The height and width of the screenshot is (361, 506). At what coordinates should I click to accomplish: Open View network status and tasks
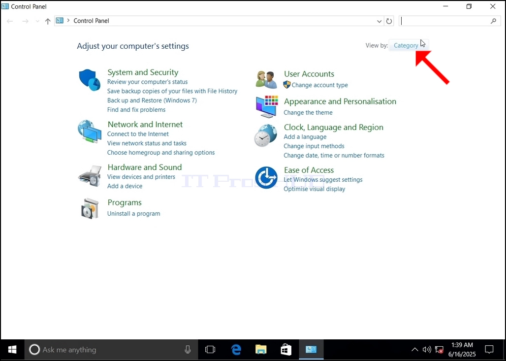point(147,143)
